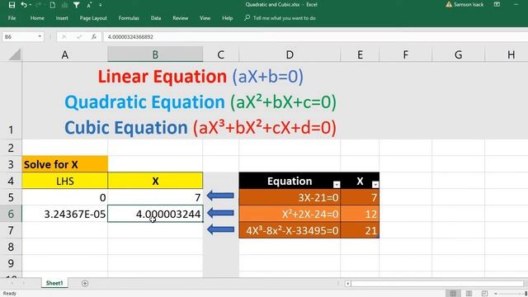
Task: Click the redo arrow icon
Action: 38,5
